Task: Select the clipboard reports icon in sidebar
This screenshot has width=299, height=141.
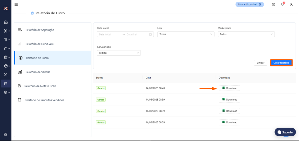Action: (x=6, y=84)
